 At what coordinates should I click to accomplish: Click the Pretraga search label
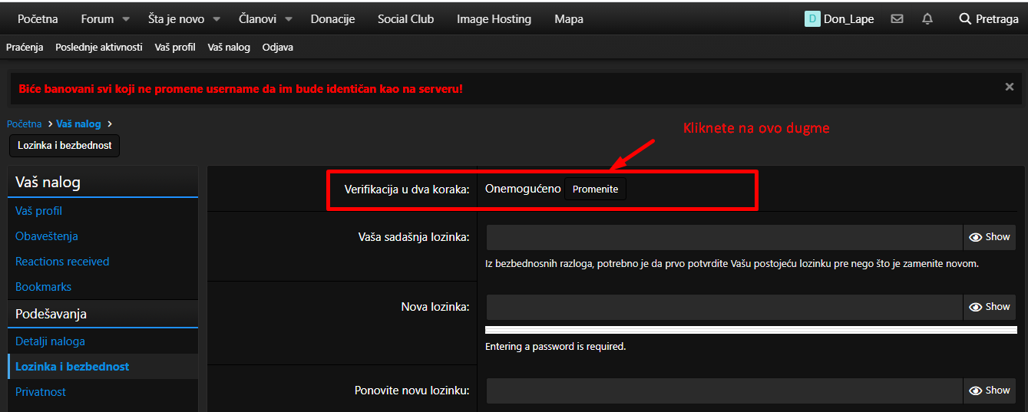(x=997, y=19)
